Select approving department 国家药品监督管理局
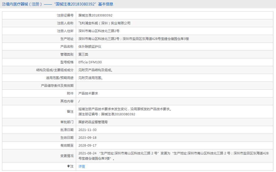Screen dimensions: 276x172 click(x=93, y=122)
